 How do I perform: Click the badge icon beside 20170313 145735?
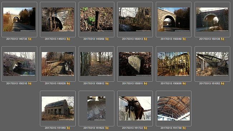30,39
